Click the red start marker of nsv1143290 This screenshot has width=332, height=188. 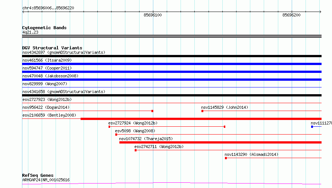click(226, 158)
